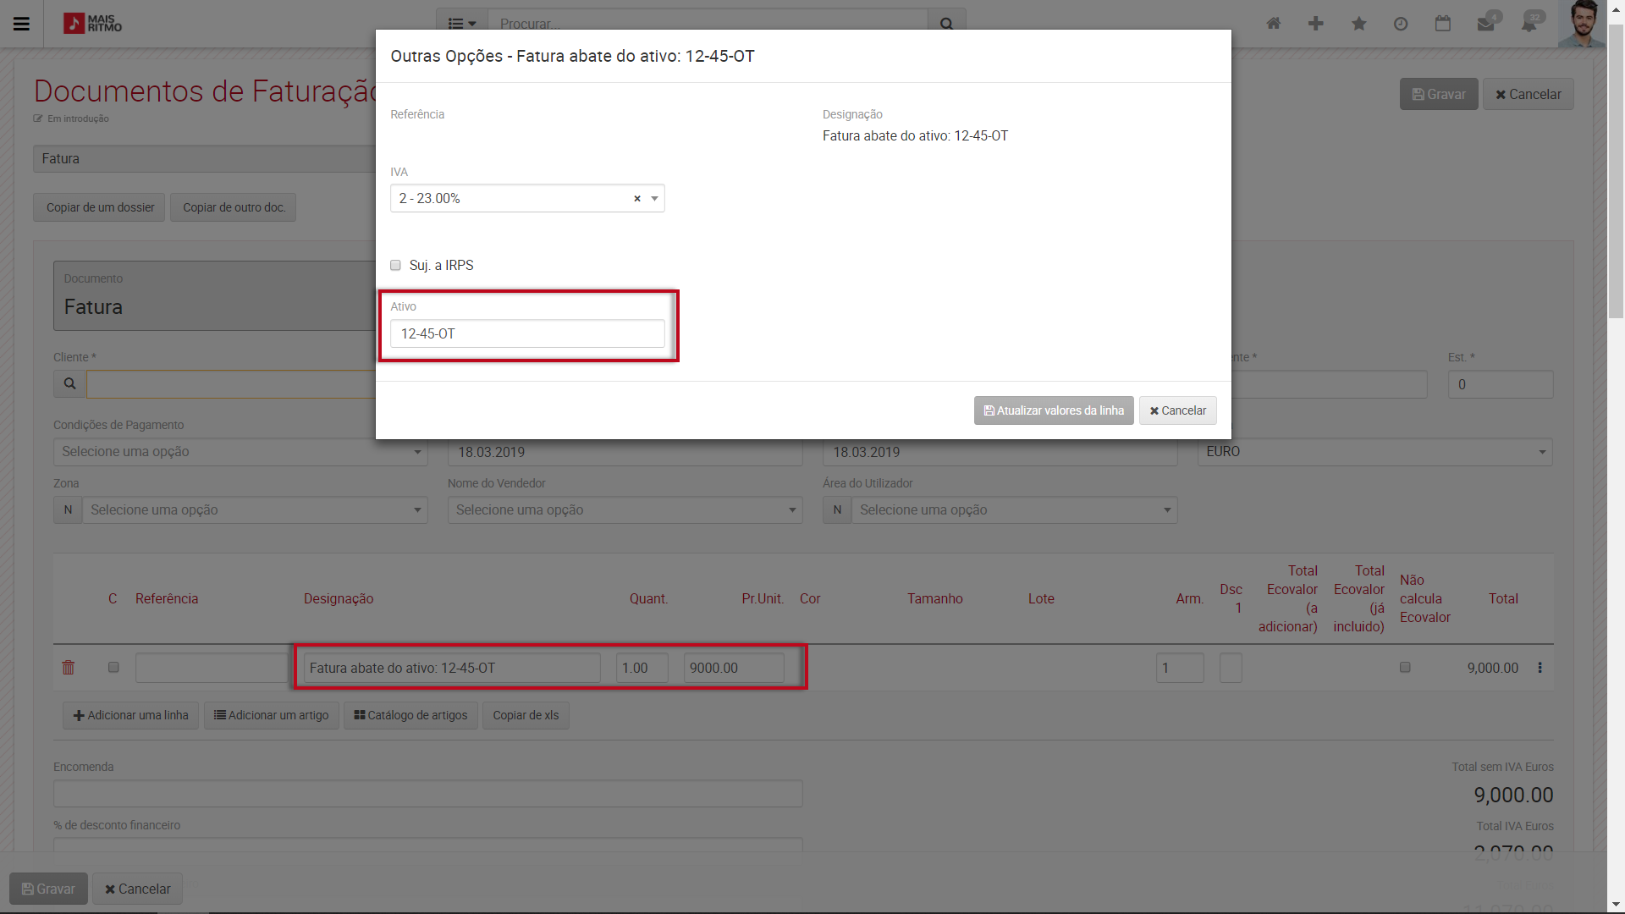Click the Ativo input field
1625x914 pixels.
(x=527, y=333)
